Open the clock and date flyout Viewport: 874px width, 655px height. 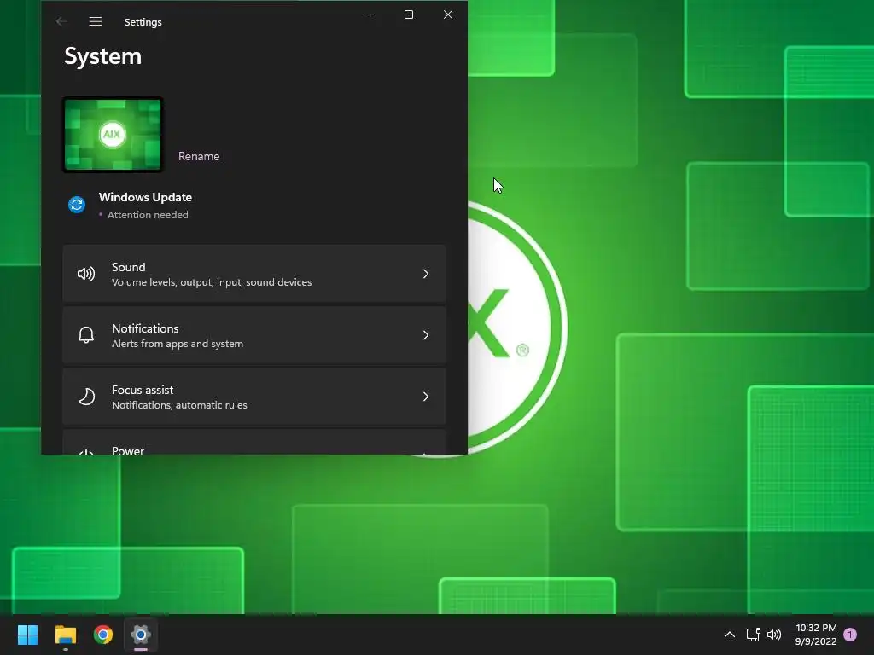(x=816, y=635)
